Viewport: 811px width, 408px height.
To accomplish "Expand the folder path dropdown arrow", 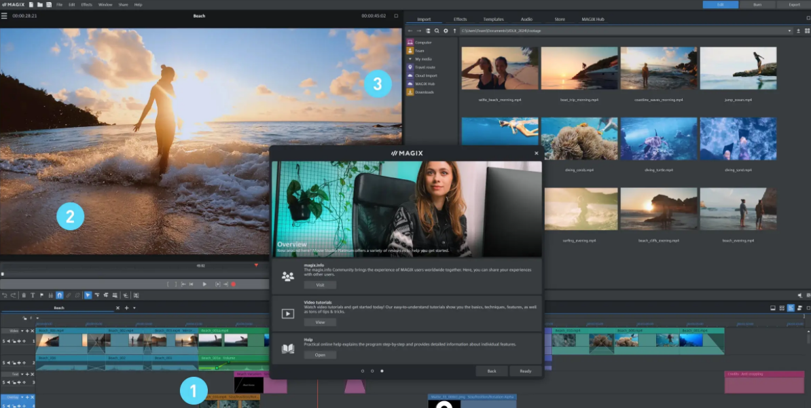I will click(x=790, y=31).
